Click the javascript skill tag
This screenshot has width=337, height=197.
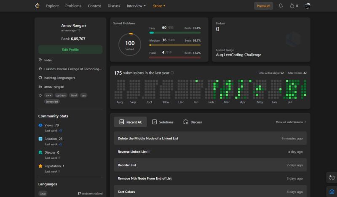click(52, 102)
